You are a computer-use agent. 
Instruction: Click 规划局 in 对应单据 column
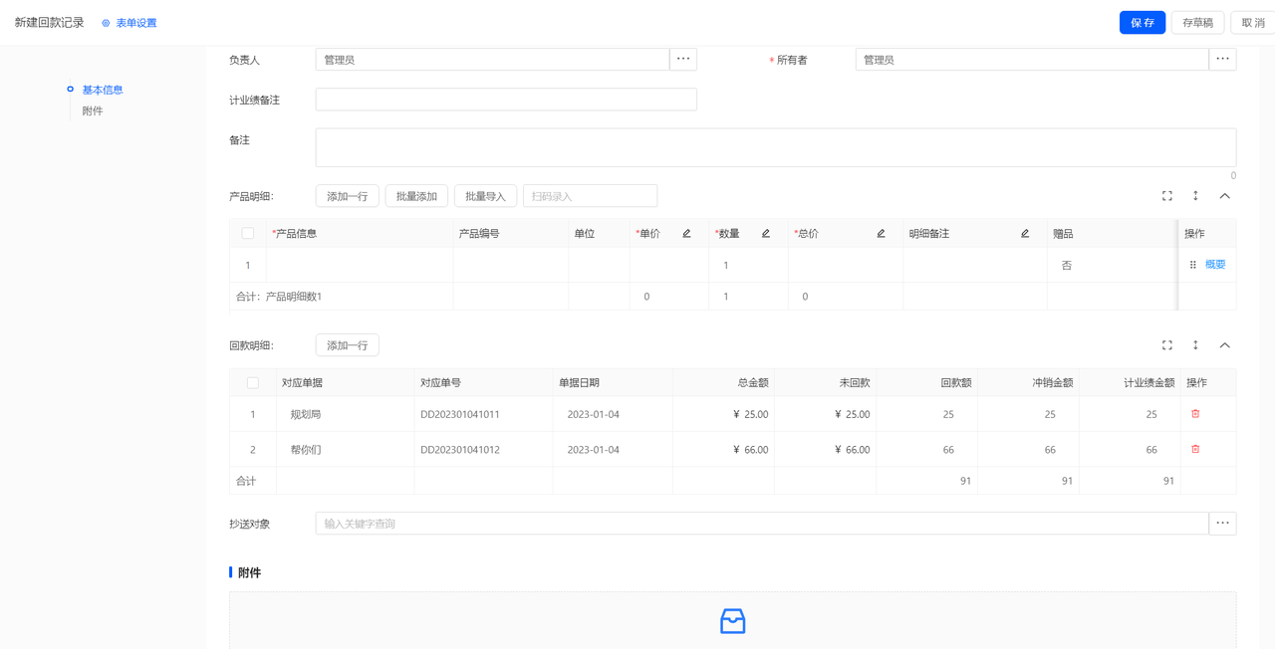point(306,414)
